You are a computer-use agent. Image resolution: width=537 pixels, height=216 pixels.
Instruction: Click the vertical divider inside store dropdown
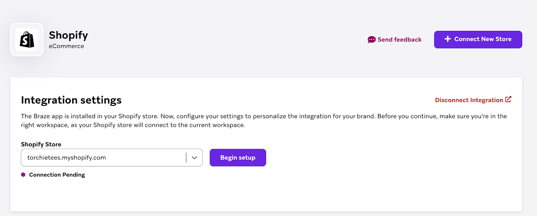click(186, 158)
